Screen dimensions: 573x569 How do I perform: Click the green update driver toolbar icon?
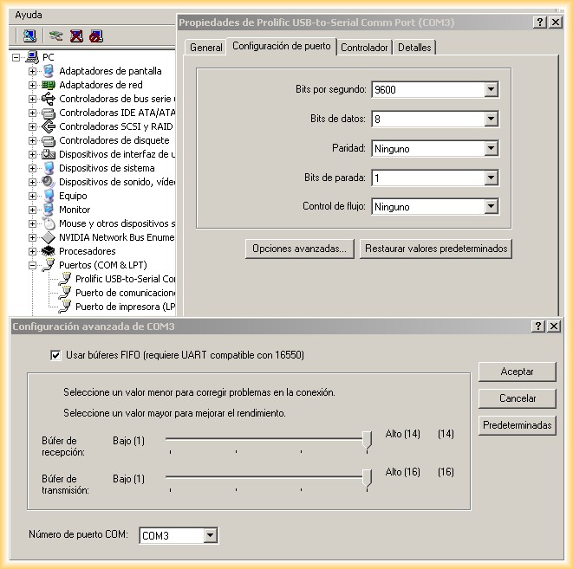tap(56, 36)
